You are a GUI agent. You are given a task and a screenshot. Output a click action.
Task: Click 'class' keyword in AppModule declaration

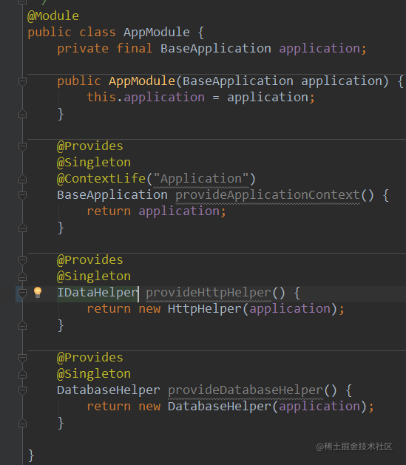[x=98, y=32]
